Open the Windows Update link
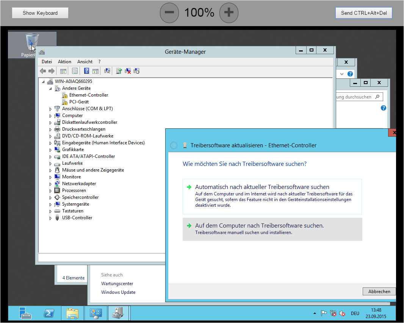This screenshot has height=323, width=404. tap(118, 292)
